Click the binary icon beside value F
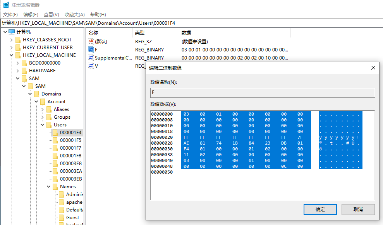 (91, 49)
